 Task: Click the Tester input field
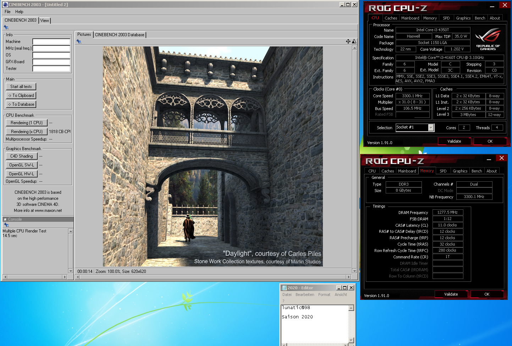click(x=51, y=68)
